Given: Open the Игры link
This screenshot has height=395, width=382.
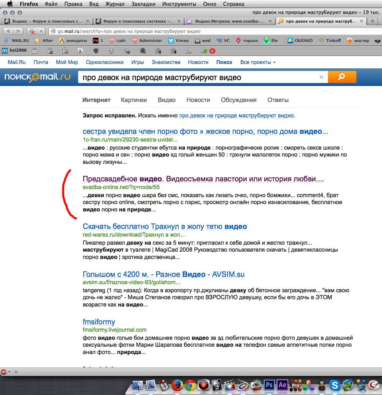Looking at the screenshot, I should pyautogui.click(x=138, y=62).
